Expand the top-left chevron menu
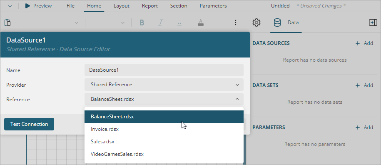381x165 pixels. 10,6
